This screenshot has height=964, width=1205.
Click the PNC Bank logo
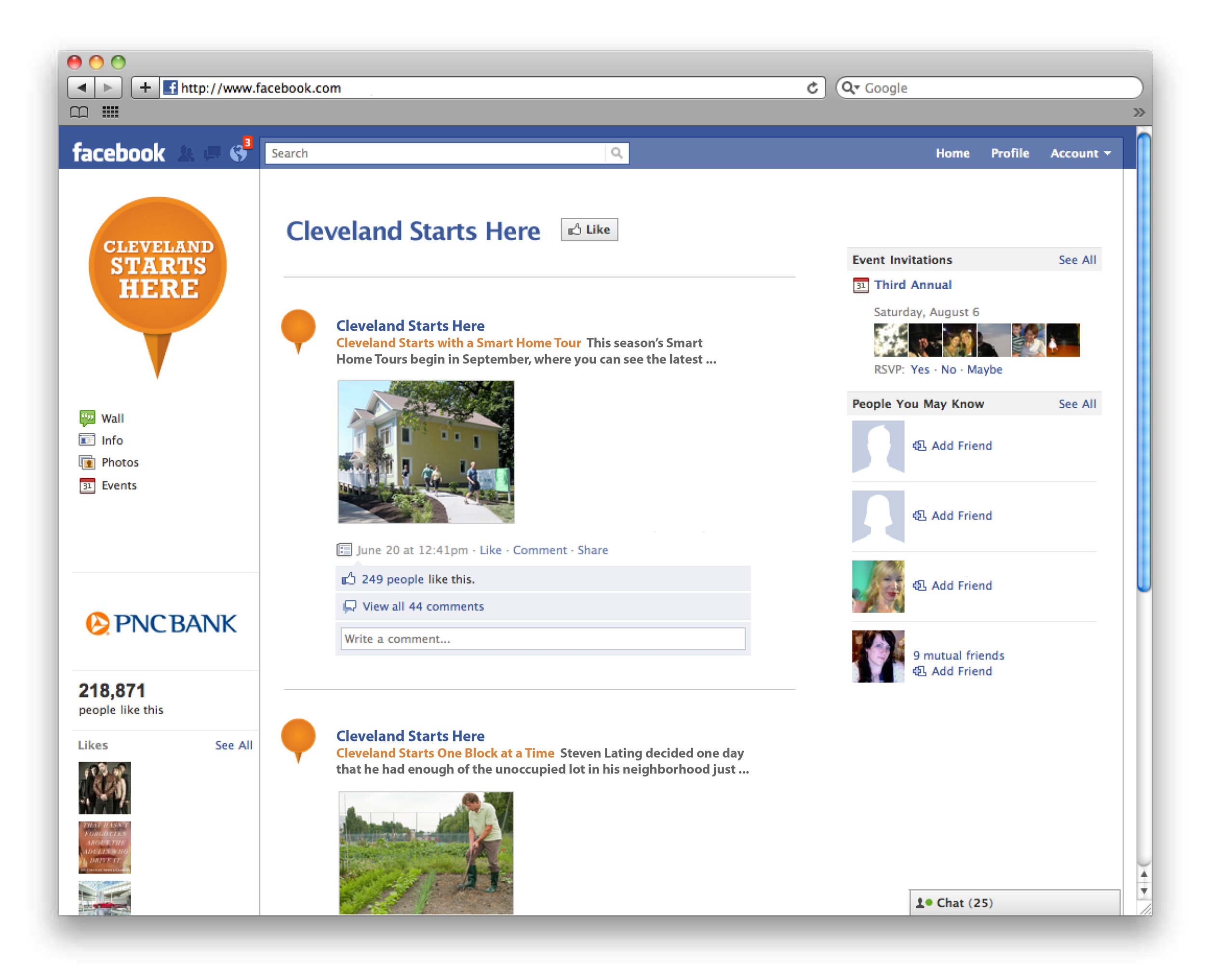[x=161, y=623]
